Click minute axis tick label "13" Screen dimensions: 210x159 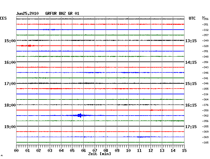coord(162,151)
